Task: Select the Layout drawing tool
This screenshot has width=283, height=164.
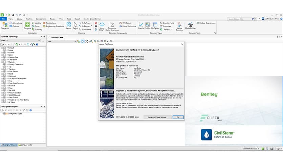Action: click(69, 26)
